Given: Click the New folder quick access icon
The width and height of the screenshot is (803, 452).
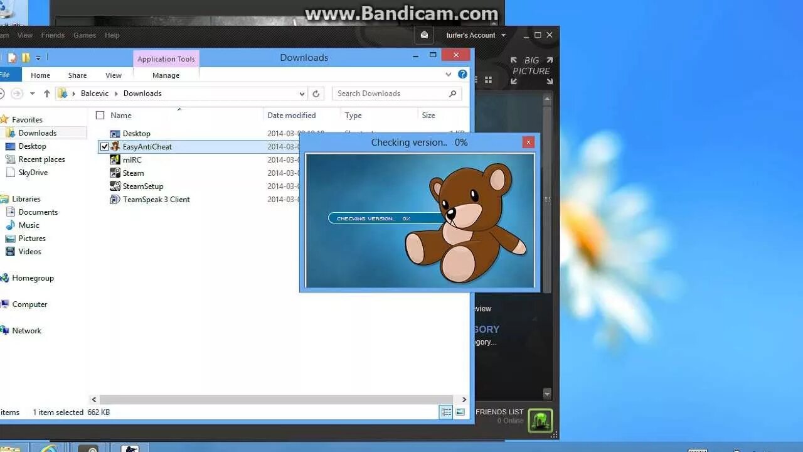Looking at the screenshot, I should [x=26, y=58].
